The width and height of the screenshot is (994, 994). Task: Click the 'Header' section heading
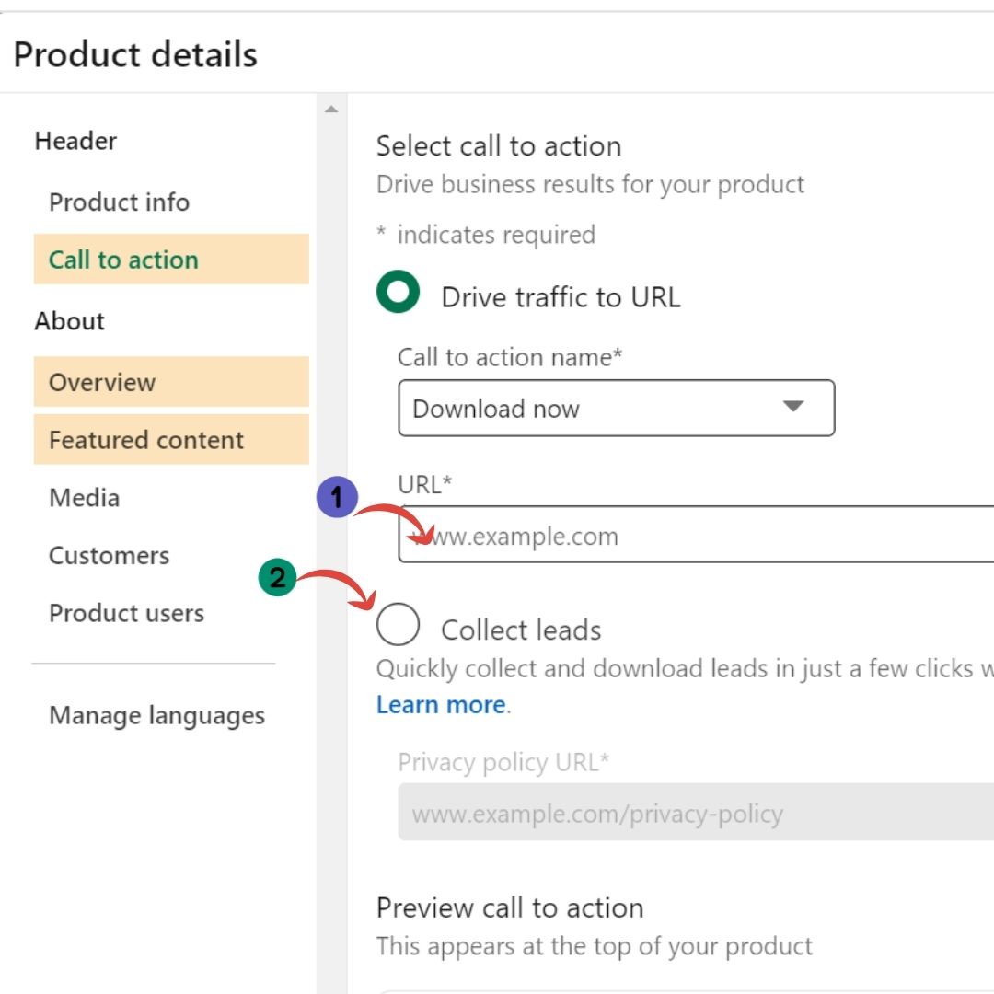point(75,141)
